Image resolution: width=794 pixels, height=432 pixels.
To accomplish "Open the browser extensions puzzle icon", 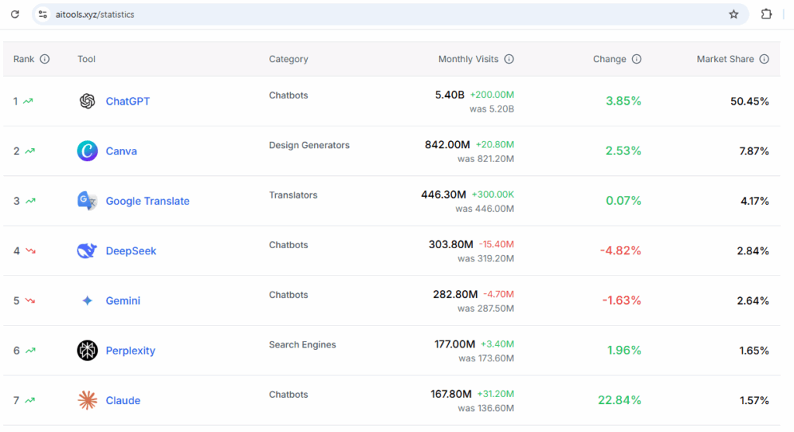I will 766,14.
